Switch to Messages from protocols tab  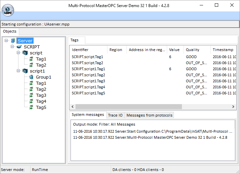pos(149,115)
